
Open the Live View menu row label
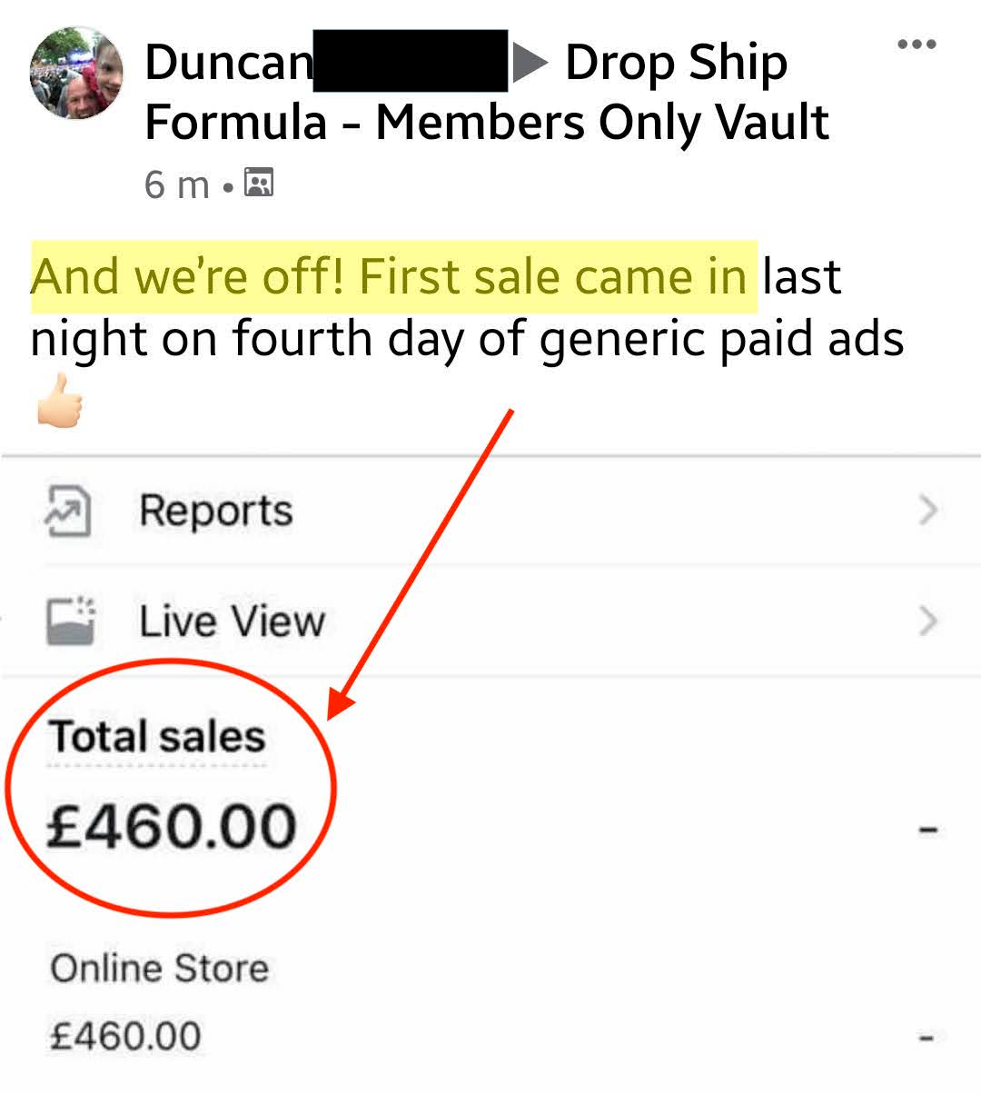tap(233, 622)
